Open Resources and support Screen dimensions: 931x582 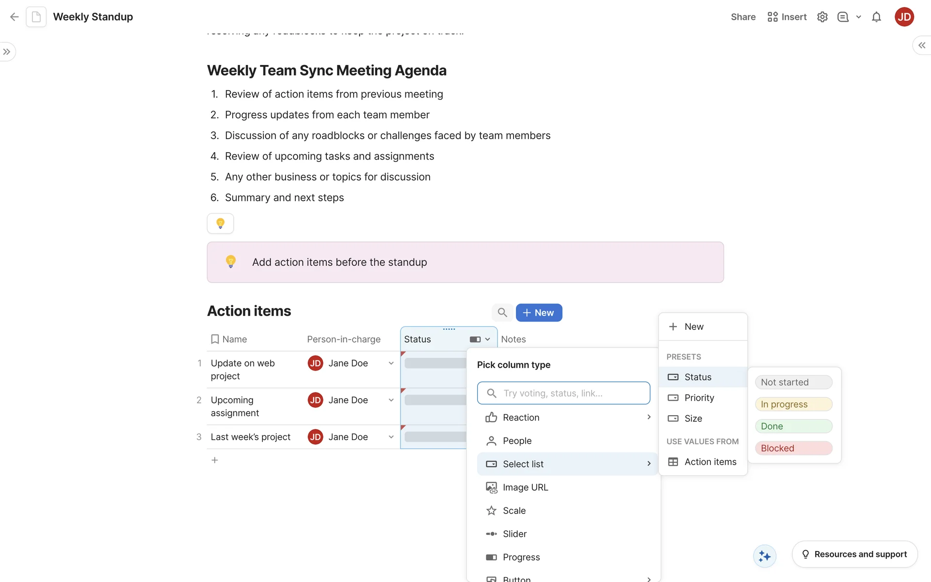854,554
